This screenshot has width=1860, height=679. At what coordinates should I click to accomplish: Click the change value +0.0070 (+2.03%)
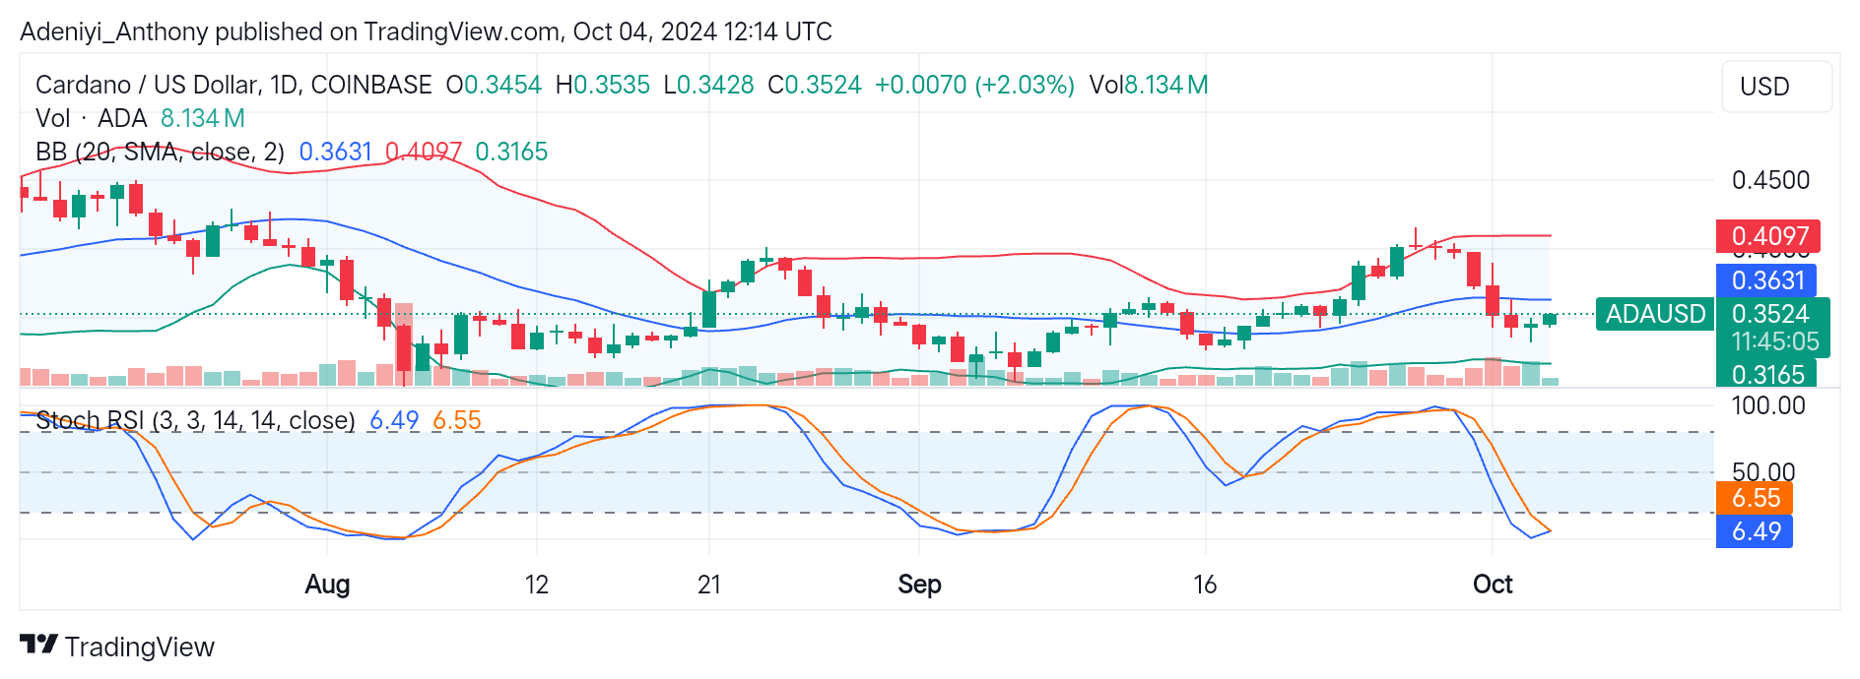(x=974, y=85)
